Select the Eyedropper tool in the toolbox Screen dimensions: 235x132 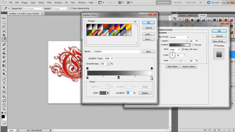click(4, 40)
